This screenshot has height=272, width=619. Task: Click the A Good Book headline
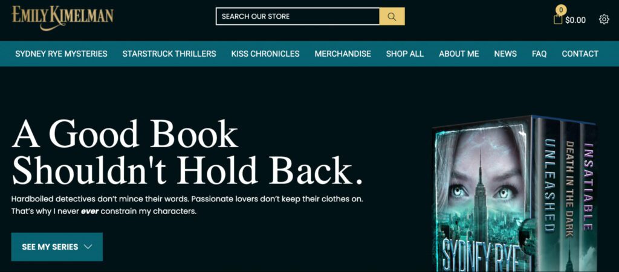click(x=187, y=152)
